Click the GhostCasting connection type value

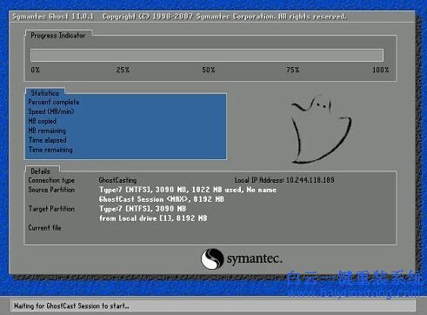pos(117,180)
